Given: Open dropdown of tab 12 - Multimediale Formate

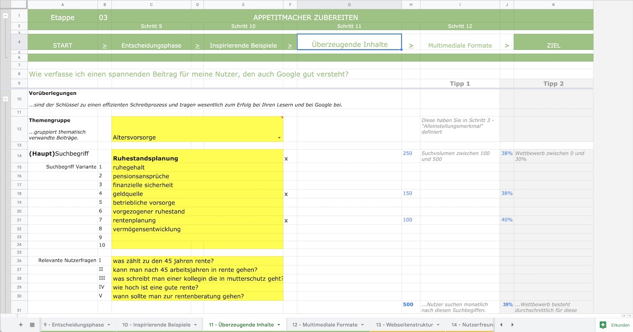Looking at the screenshot, I should (x=362, y=325).
